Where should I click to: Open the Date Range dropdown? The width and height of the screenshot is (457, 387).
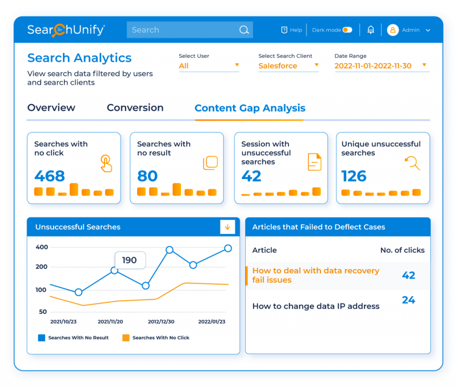(382, 66)
